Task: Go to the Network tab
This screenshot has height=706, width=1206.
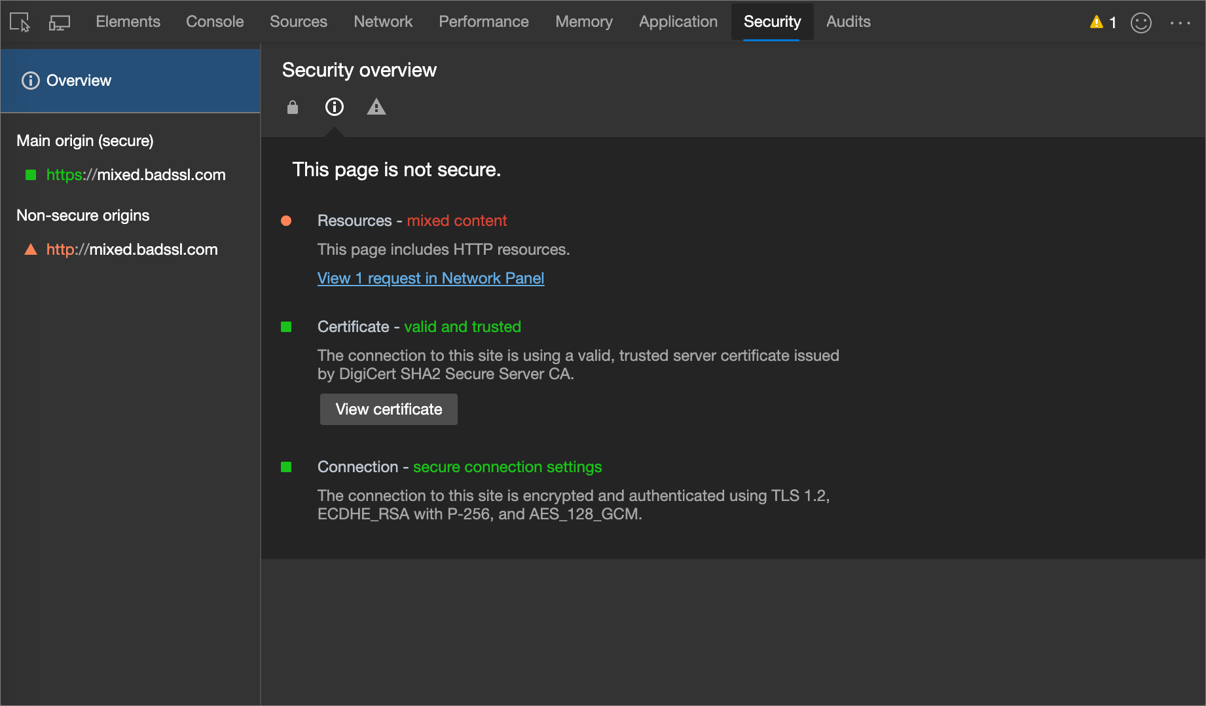Action: (x=383, y=22)
